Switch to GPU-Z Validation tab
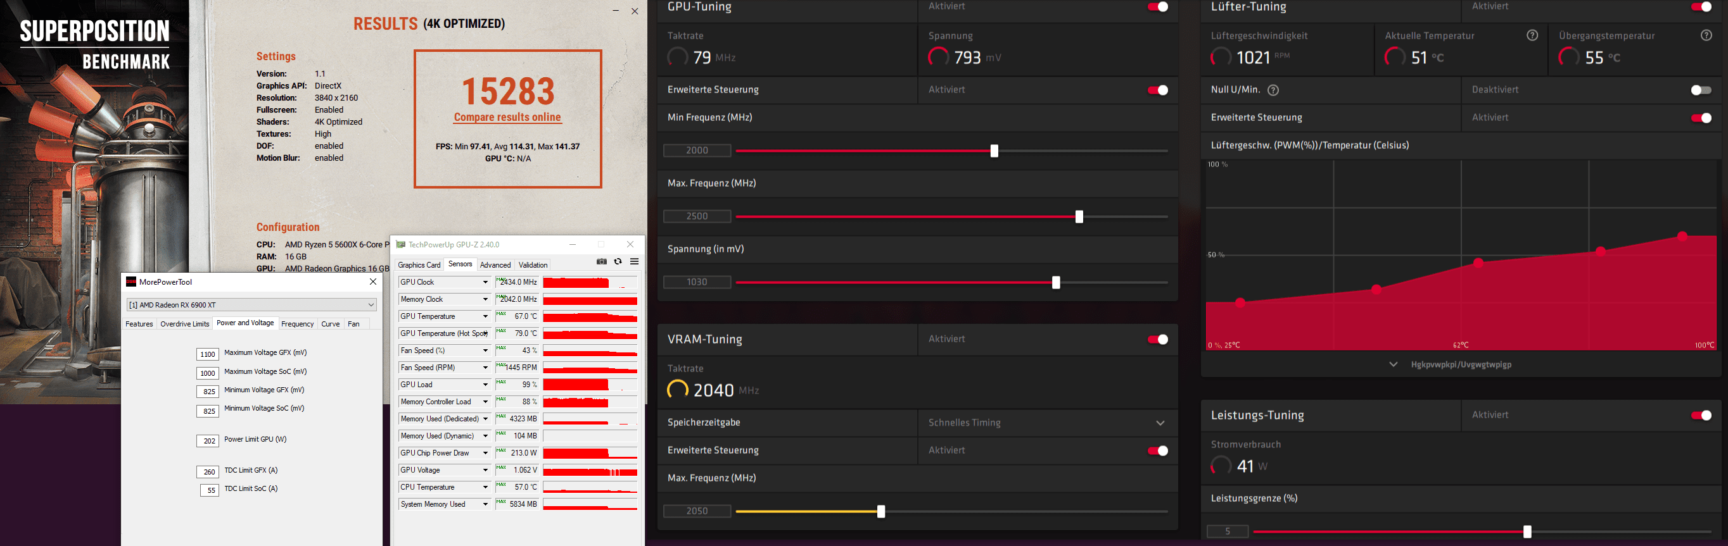This screenshot has width=1728, height=546. (533, 265)
